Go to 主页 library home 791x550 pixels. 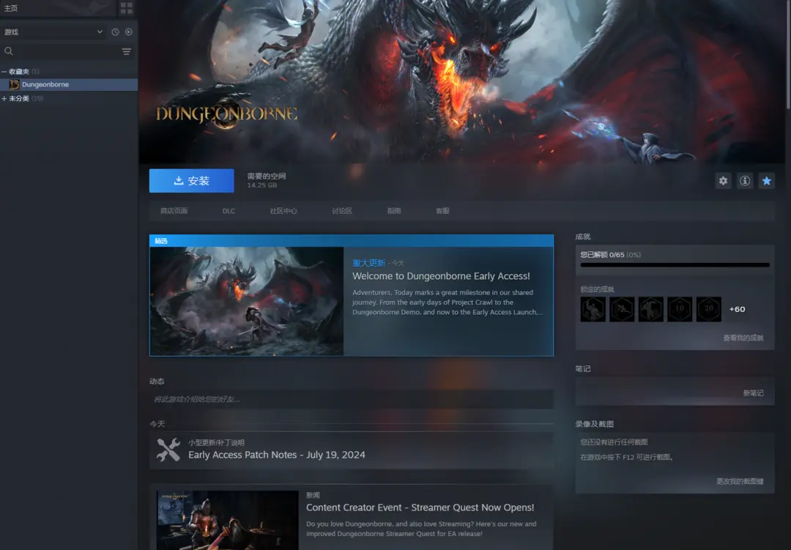[10, 8]
